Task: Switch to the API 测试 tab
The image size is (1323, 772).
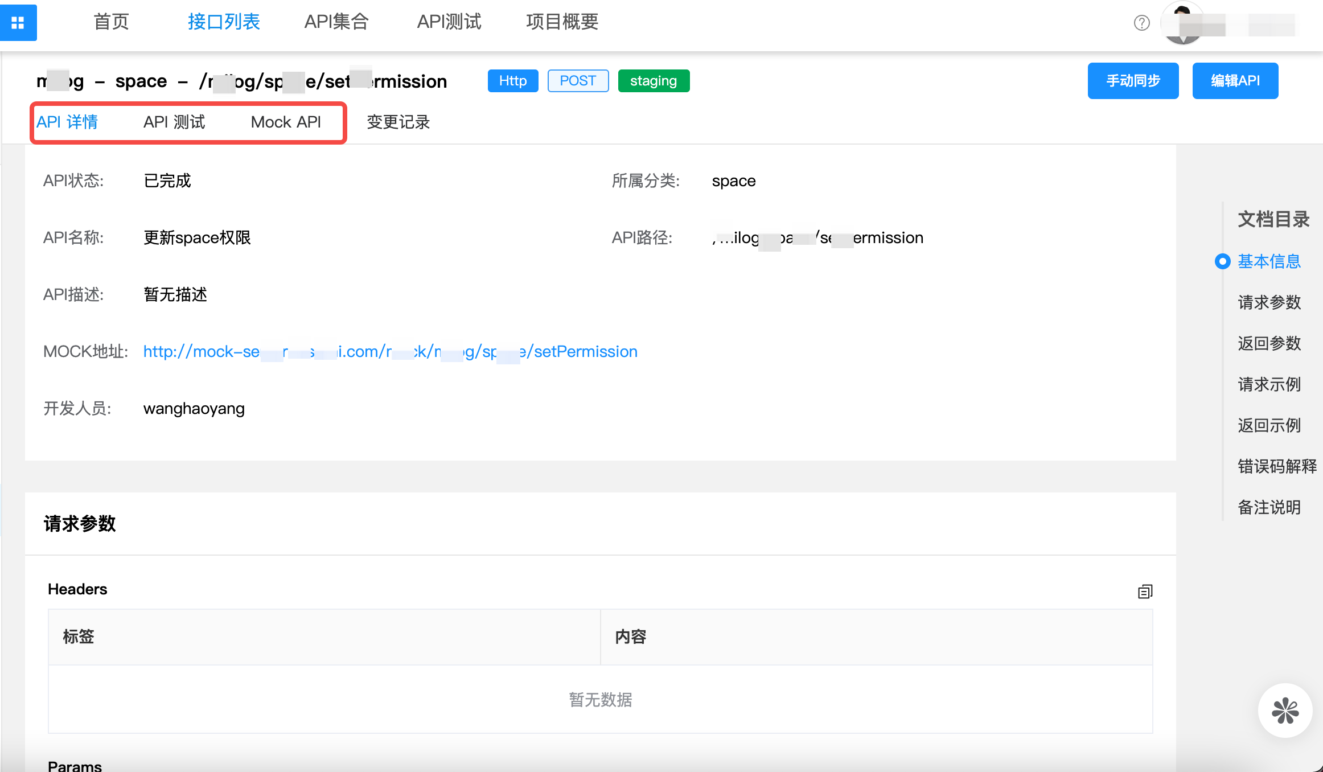Action: click(x=174, y=122)
